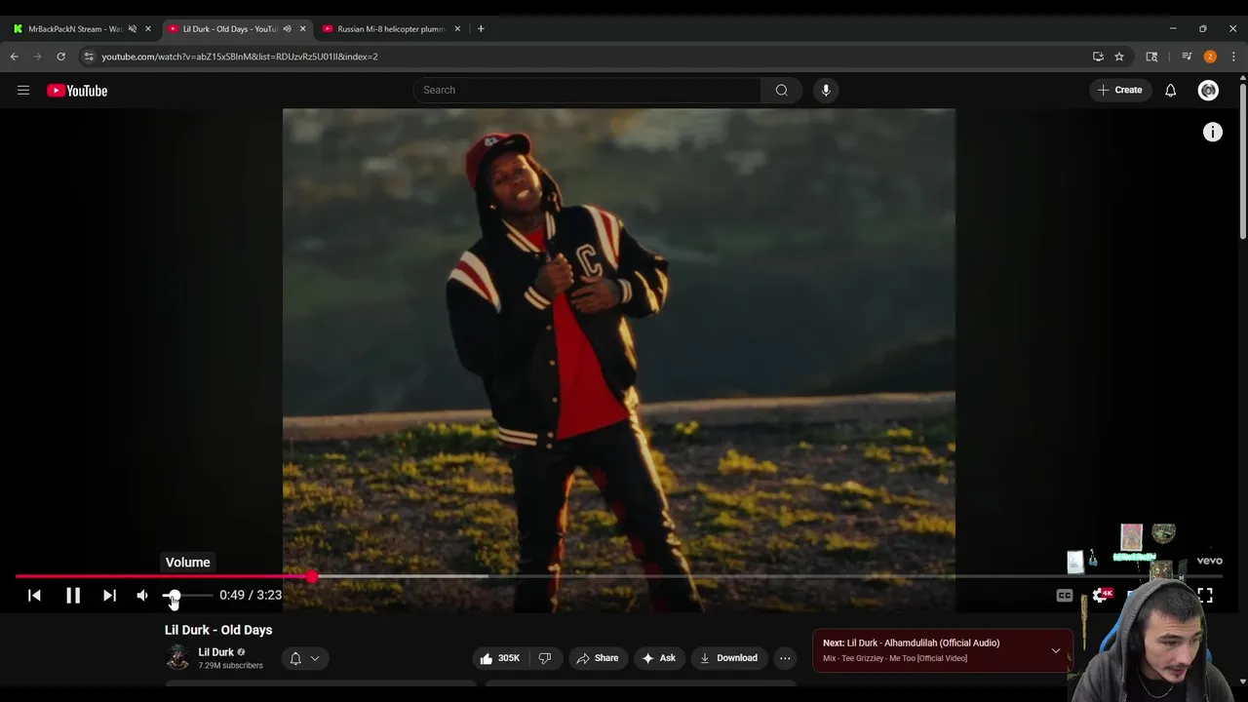
Task: Enter fullscreen mode
Action: [1205, 595]
